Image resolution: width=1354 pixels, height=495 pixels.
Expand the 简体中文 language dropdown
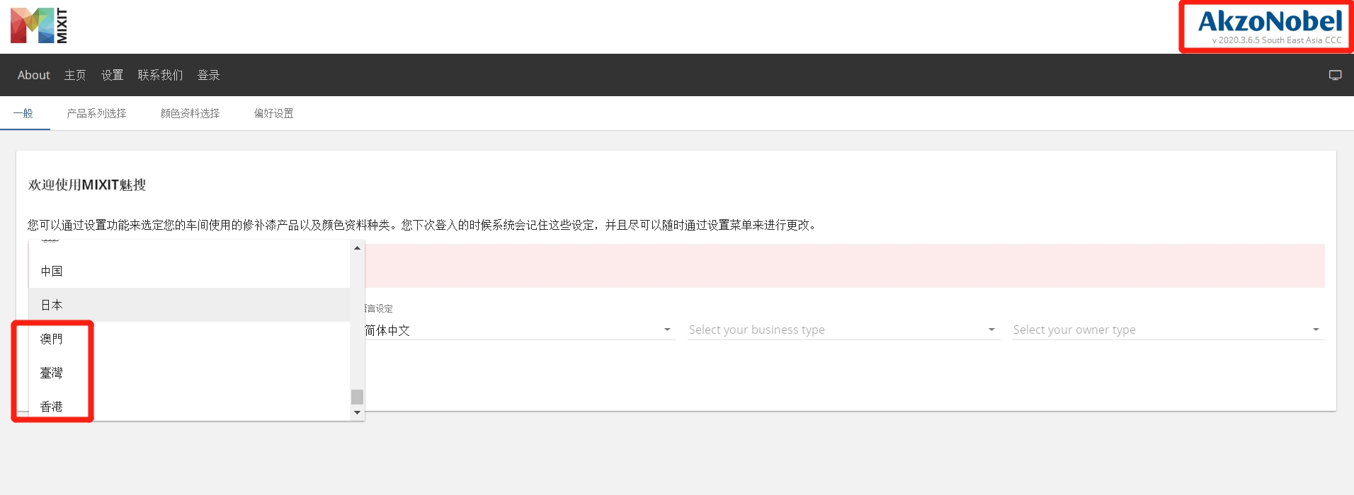517,330
